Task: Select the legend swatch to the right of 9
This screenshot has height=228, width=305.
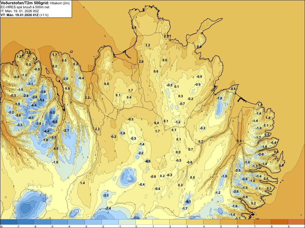Action: click(x=296, y=222)
